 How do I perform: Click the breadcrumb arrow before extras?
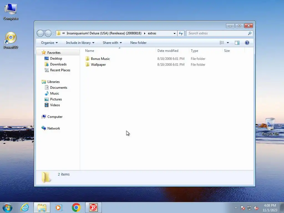point(144,33)
